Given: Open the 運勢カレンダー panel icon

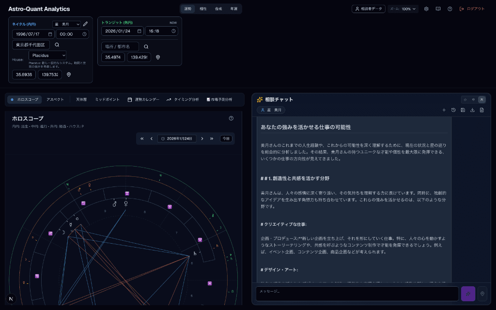Looking at the screenshot, I should 129,99.
